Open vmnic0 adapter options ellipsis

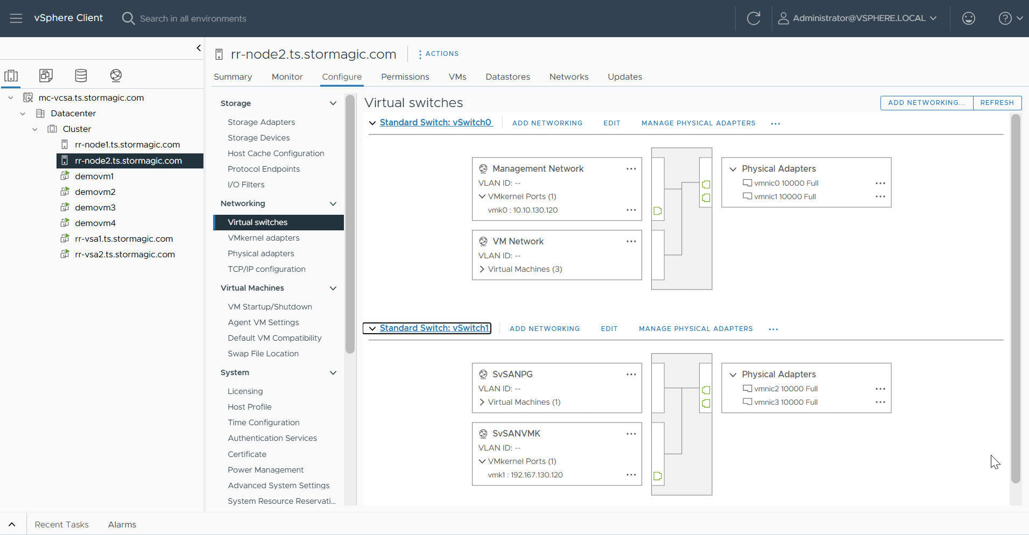(x=880, y=183)
